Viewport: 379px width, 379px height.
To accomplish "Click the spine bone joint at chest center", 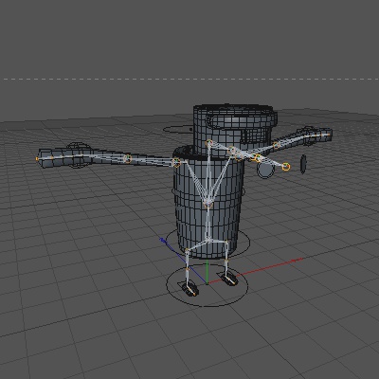I will (x=208, y=205).
